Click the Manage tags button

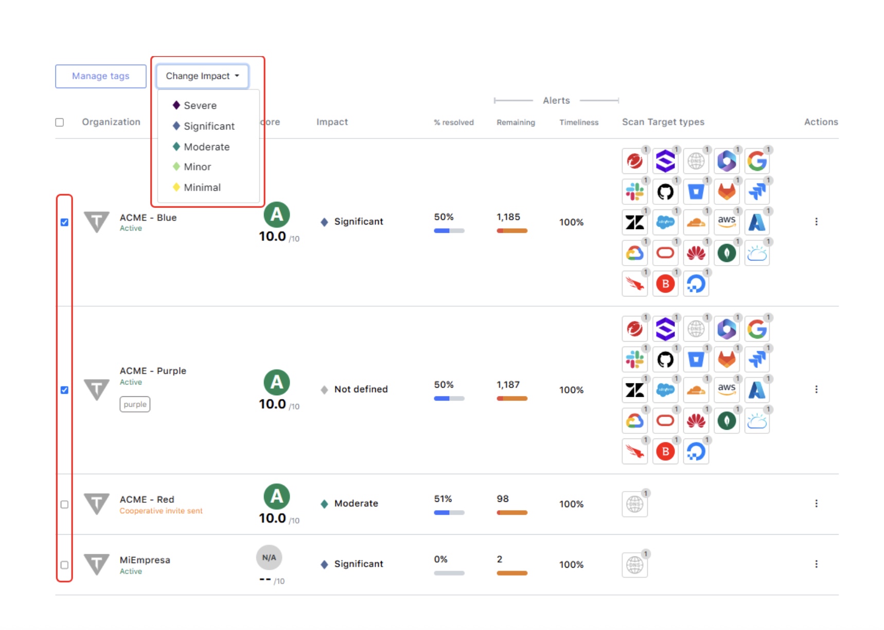tap(101, 76)
